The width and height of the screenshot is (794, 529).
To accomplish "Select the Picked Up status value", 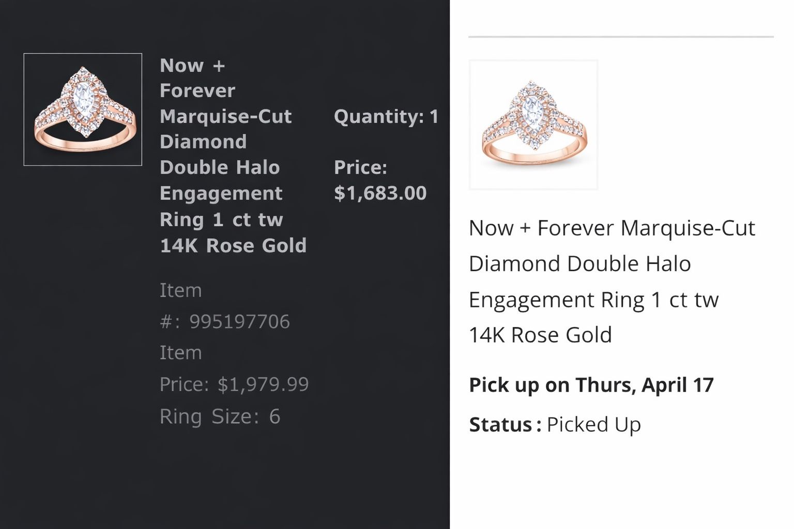I will pos(593,425).
